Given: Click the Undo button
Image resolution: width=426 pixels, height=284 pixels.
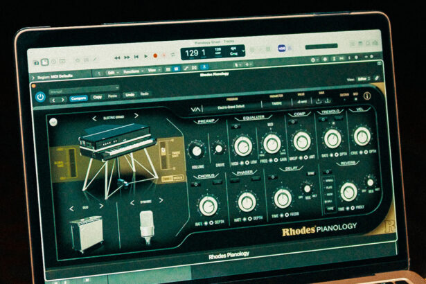Looking at the screenshot, I should [x=130, y=95].
